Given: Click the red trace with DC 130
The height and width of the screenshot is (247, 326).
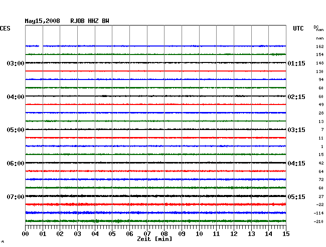Looking at the screenshot, I should (x=155, y=71).
